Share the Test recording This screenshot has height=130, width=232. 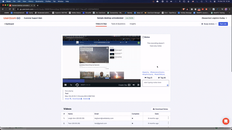pos(68,99)
